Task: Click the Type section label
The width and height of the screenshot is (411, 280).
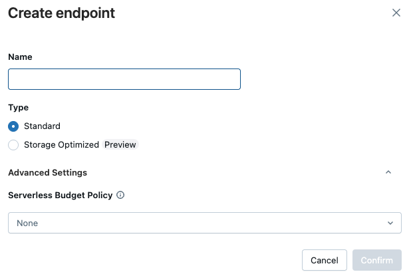Action: [x=18, y=107]
